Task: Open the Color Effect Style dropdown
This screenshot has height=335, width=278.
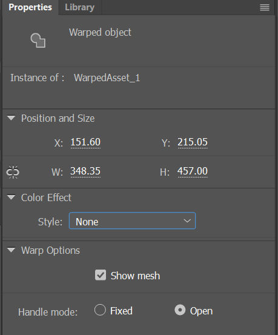Action: pos(132,221)
